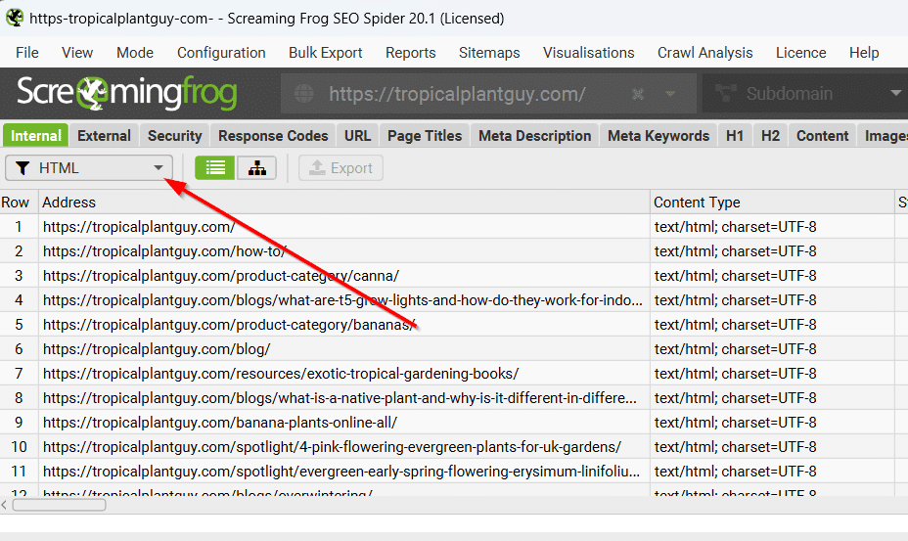Open the Bulk Export menu
This screenshot has width=908, height=541.
point(326,53)
